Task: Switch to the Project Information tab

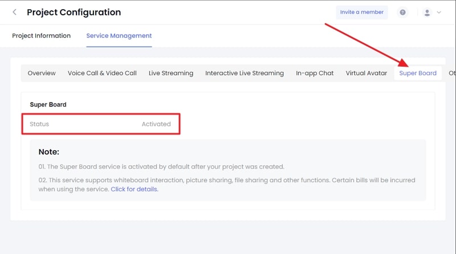Action: 41,36
